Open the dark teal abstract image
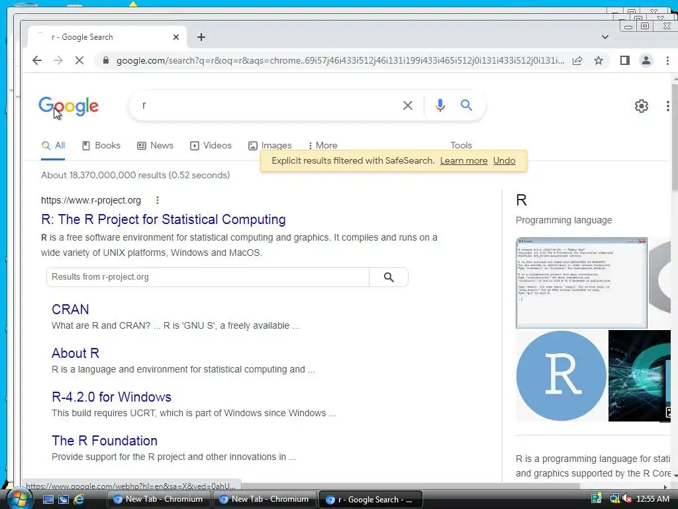The height and width of the screenshot is (509, 678). (x=639, y=376)
